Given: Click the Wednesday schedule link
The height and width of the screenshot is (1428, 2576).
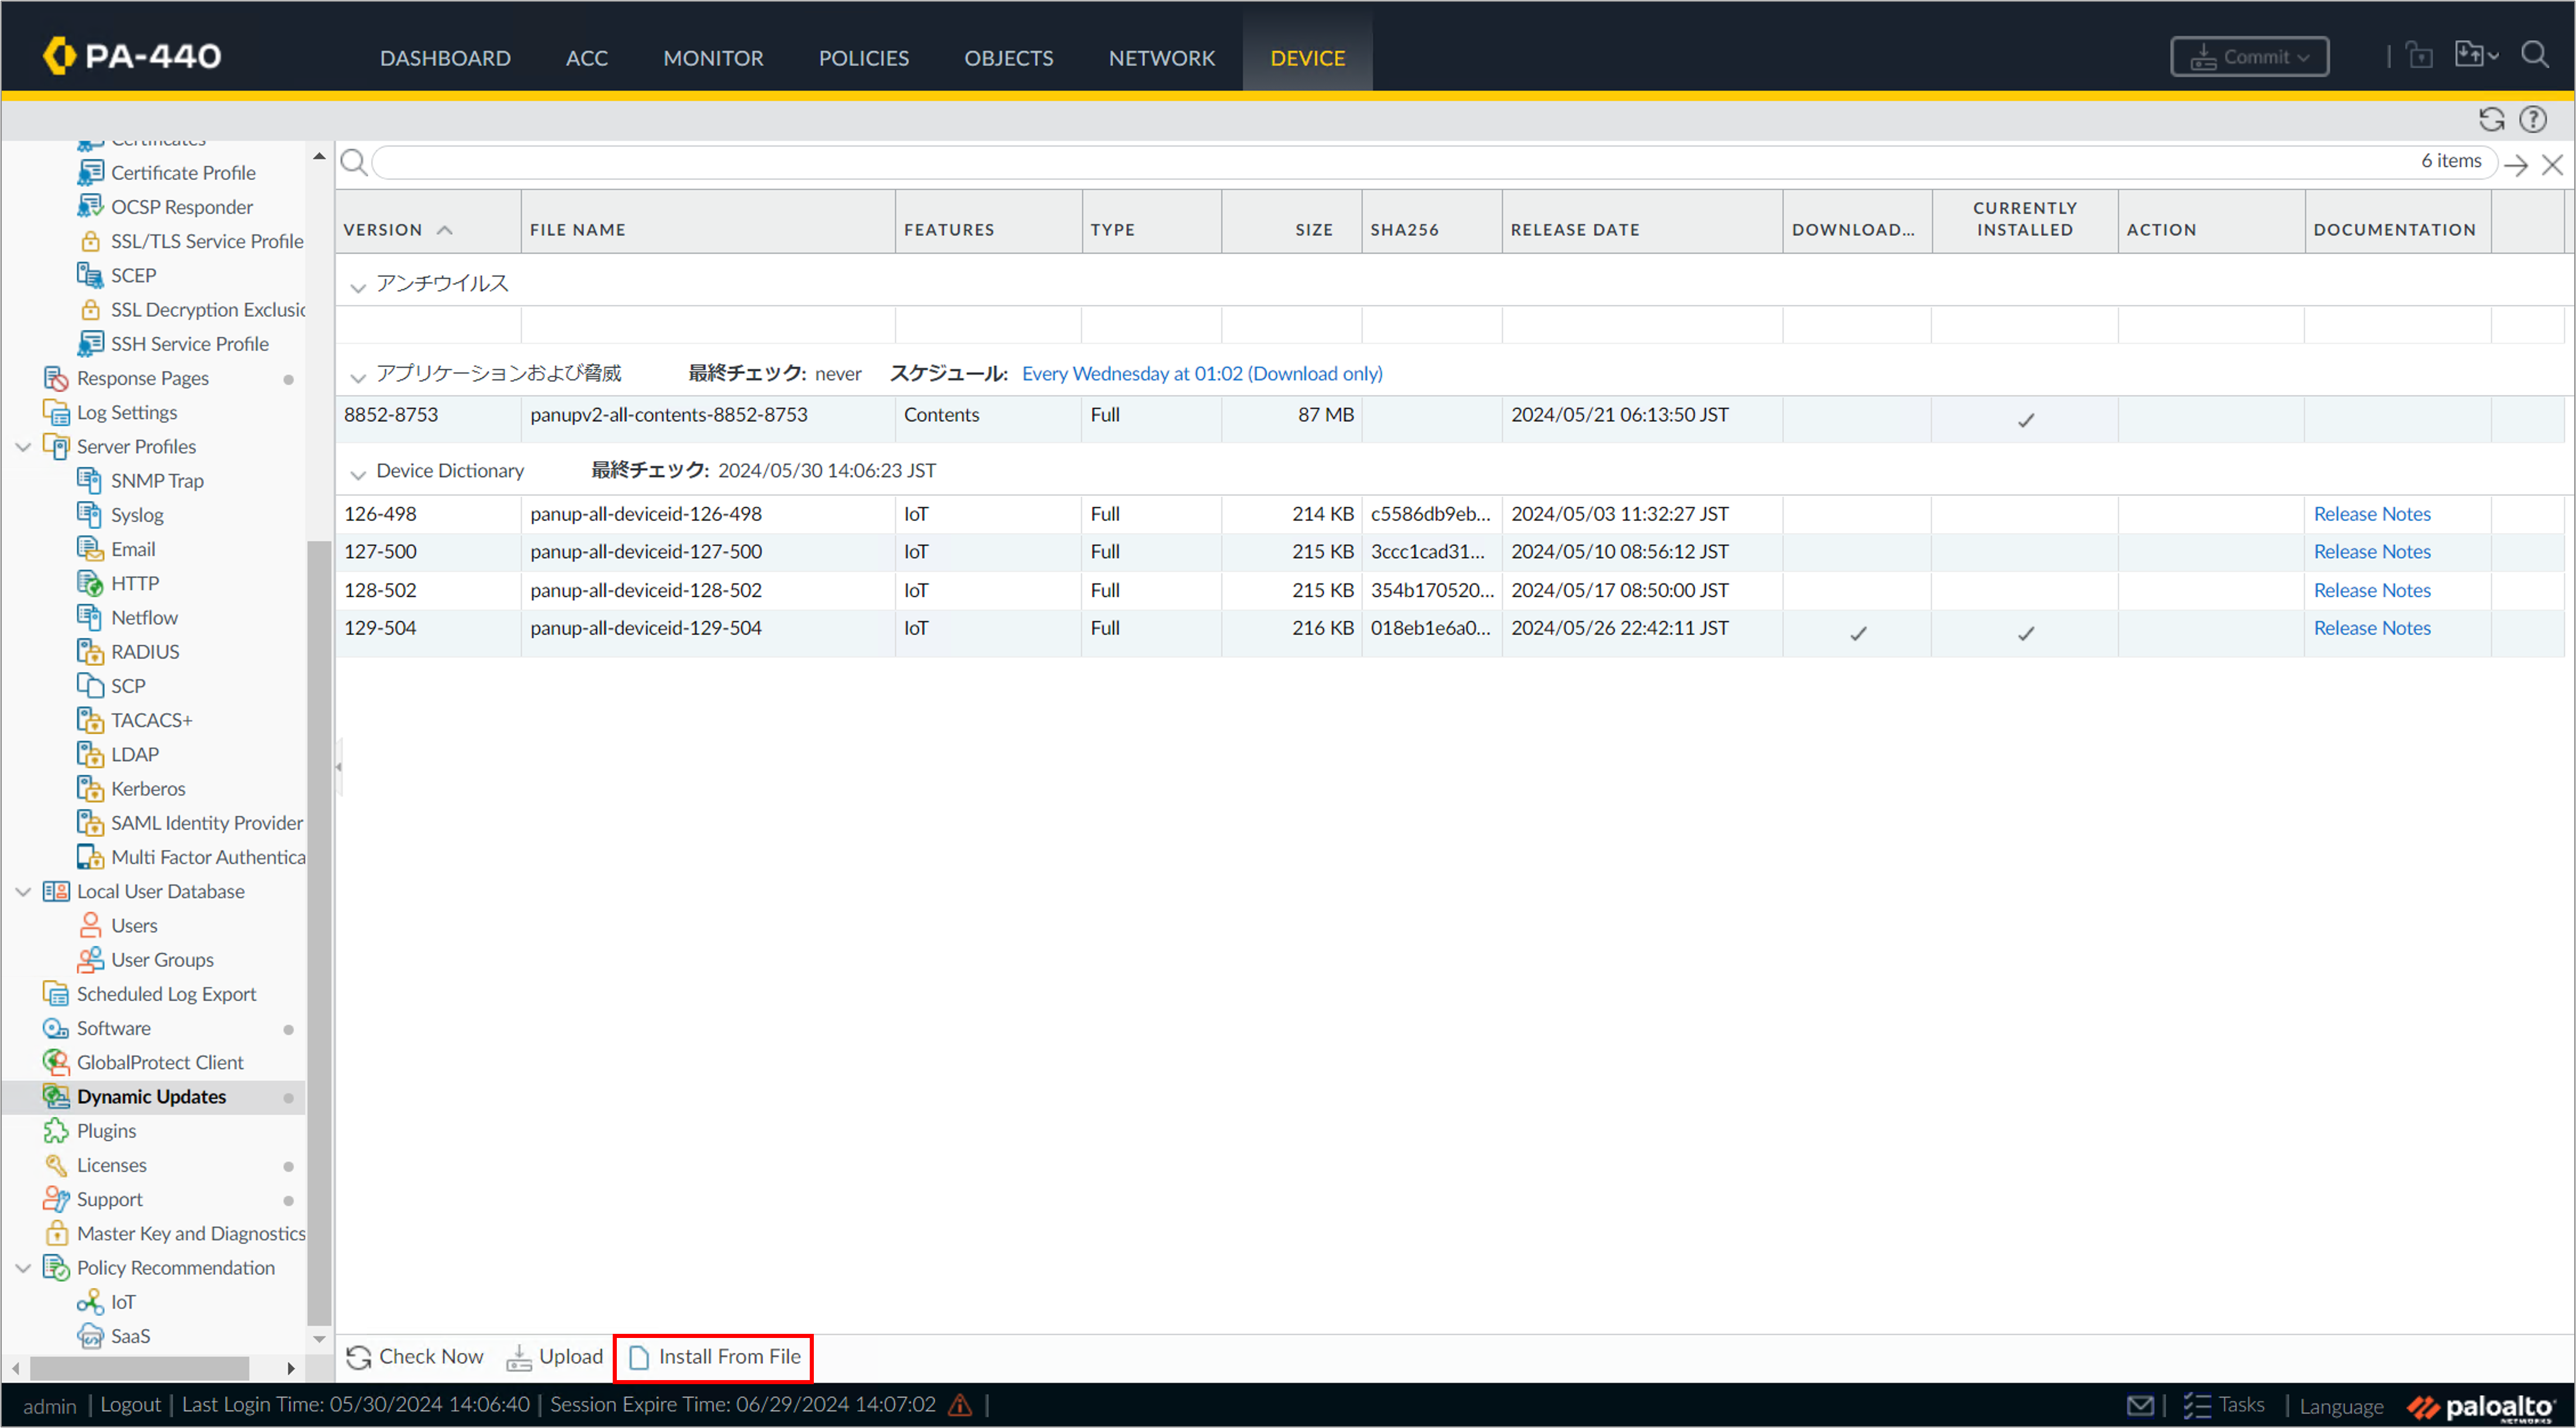Looking at the screenshot, I should click(1201, 374).
